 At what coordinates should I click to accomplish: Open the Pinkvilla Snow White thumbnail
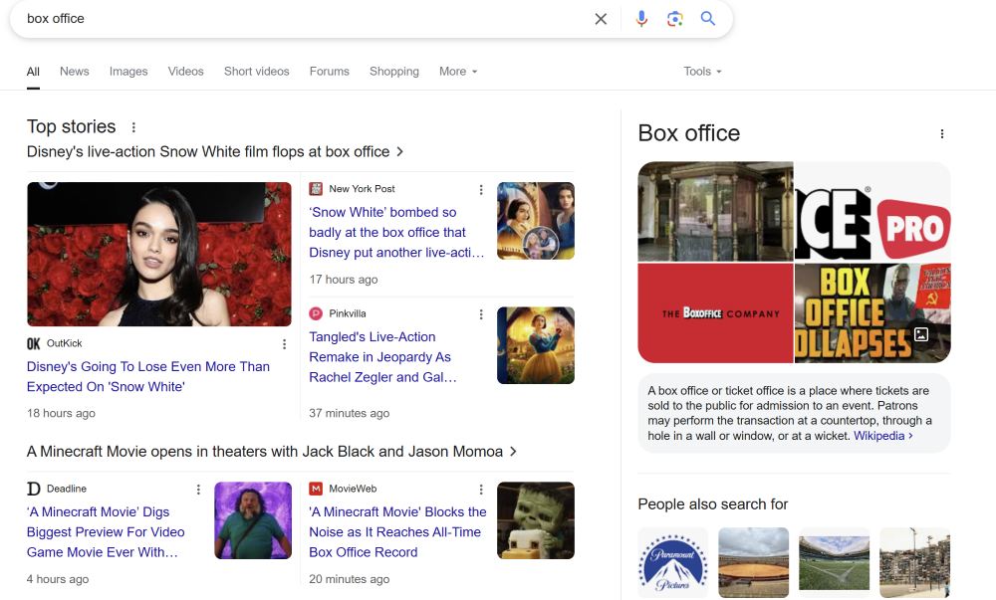pyautogui.click(x=536, y=345)
